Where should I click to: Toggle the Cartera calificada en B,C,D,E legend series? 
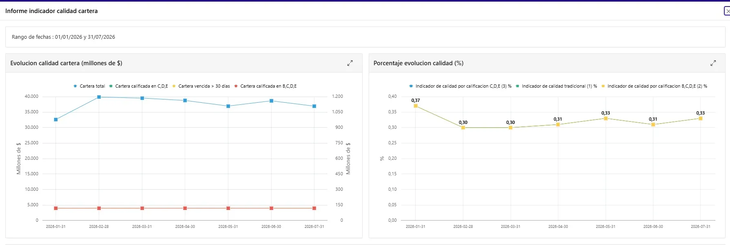point(265,86)
